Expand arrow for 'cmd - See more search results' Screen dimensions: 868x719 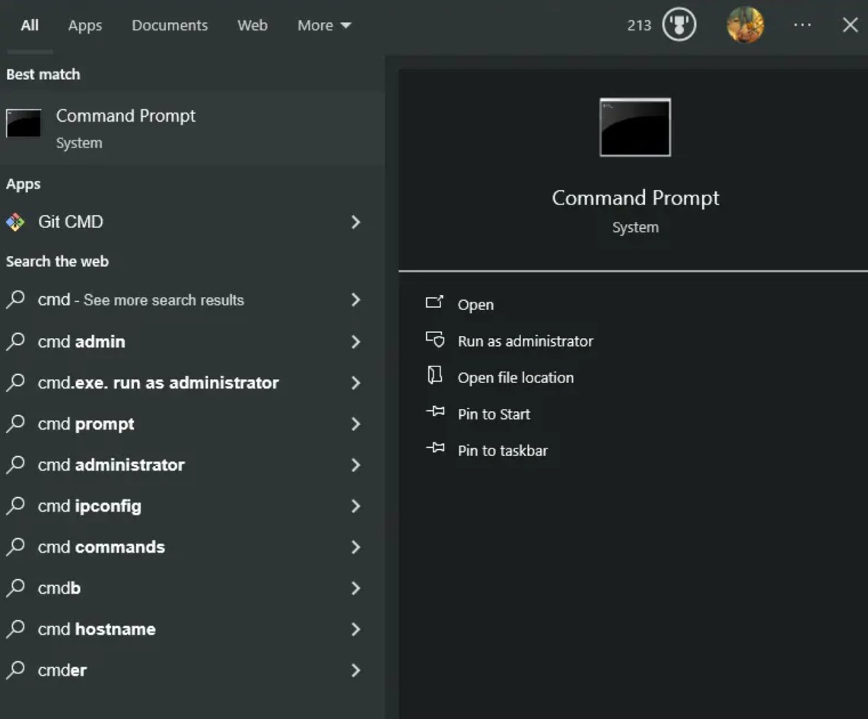(355, 299)
